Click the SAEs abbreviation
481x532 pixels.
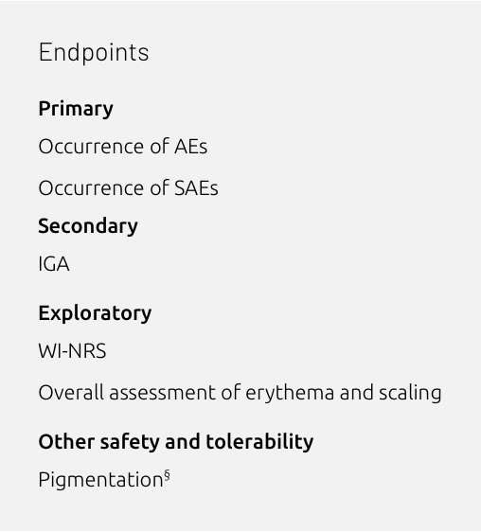coord(196,188)
